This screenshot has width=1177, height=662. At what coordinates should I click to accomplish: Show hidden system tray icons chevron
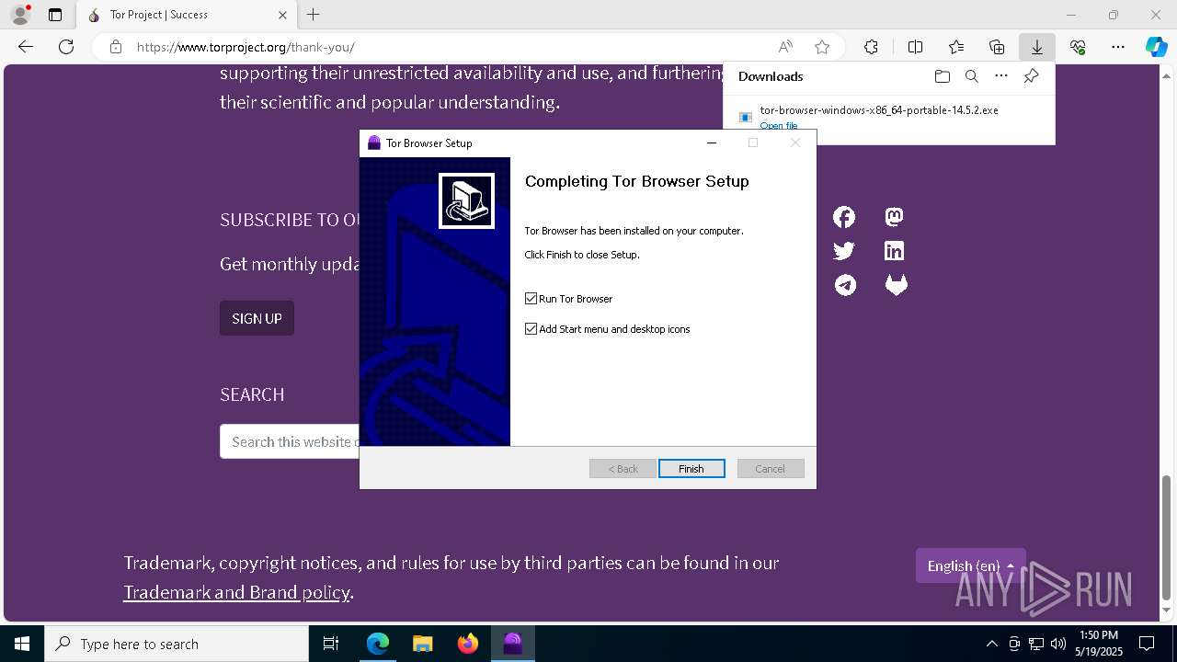point(991,644)
